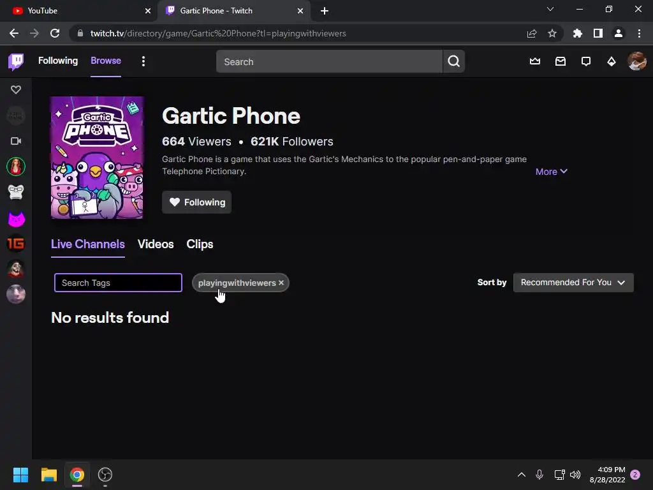Click the recommended channels camera icon in the sidebar
The height and width of the screenshot is (490, 653).
click(16, 141)
